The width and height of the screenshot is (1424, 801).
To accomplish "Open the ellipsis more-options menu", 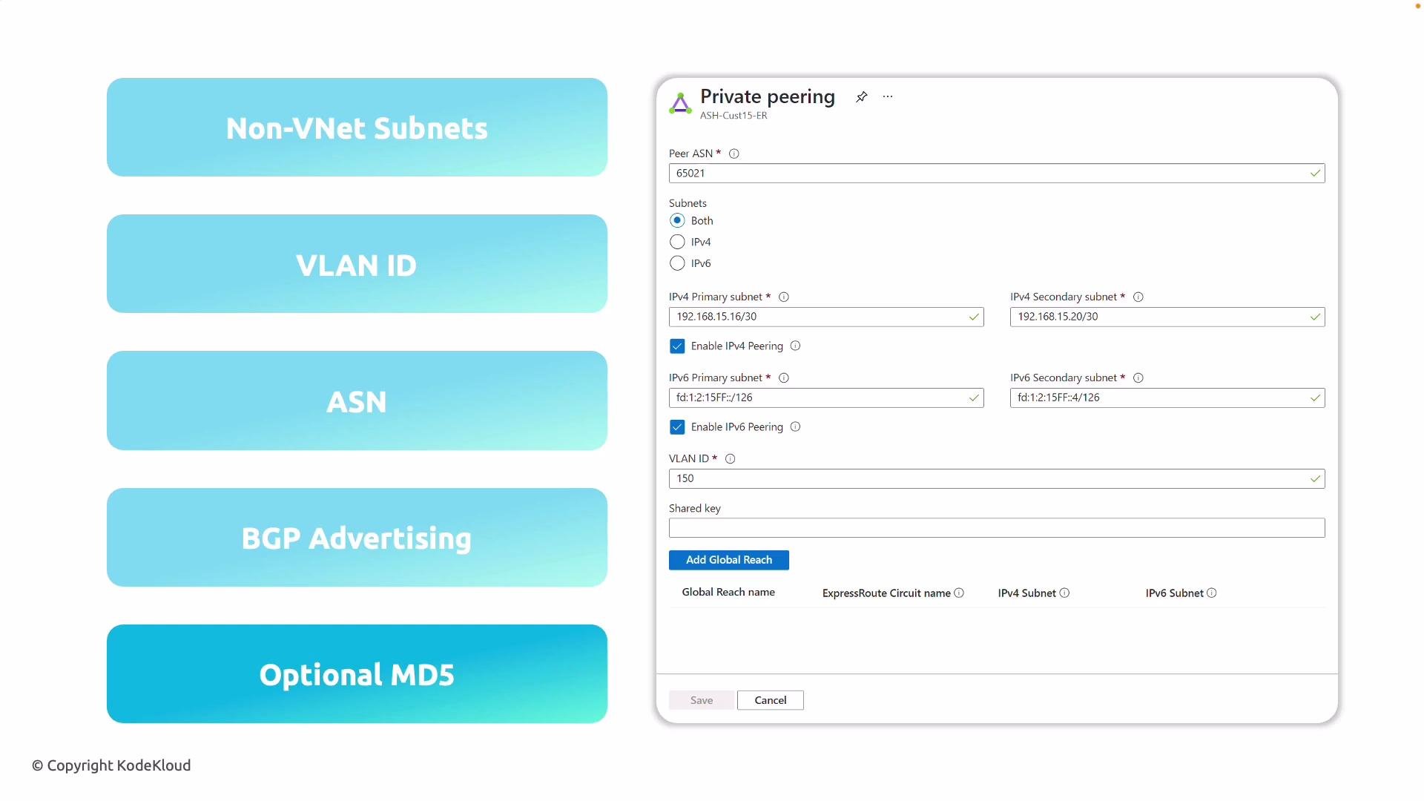I will pyautogui.click(x=888, y=97).
